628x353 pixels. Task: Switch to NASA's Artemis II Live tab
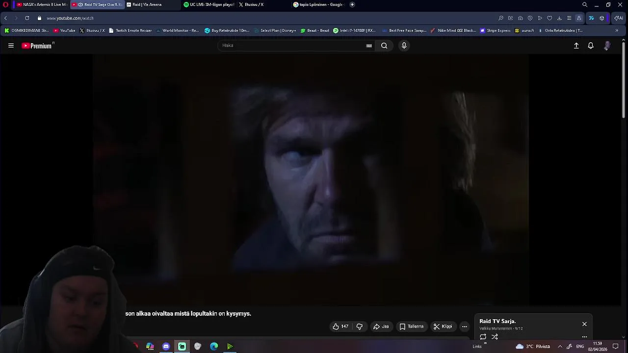pos(41,4)
